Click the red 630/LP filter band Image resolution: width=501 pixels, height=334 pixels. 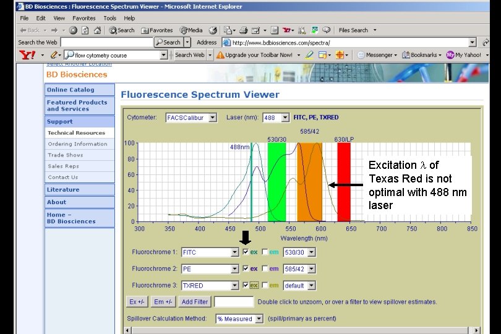pyautogui.click(x=344, y=182)
